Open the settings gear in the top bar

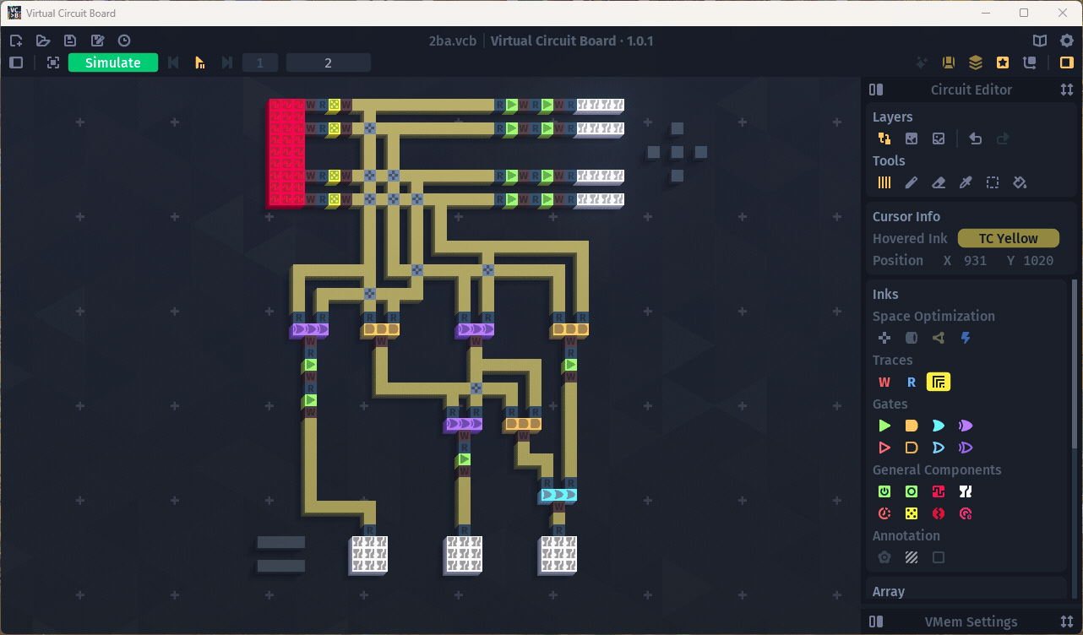(x=1067, y=41)
